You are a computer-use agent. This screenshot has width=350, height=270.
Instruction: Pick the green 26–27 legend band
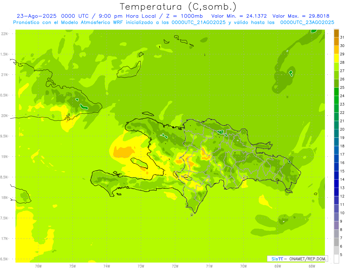tap(336, 75)
